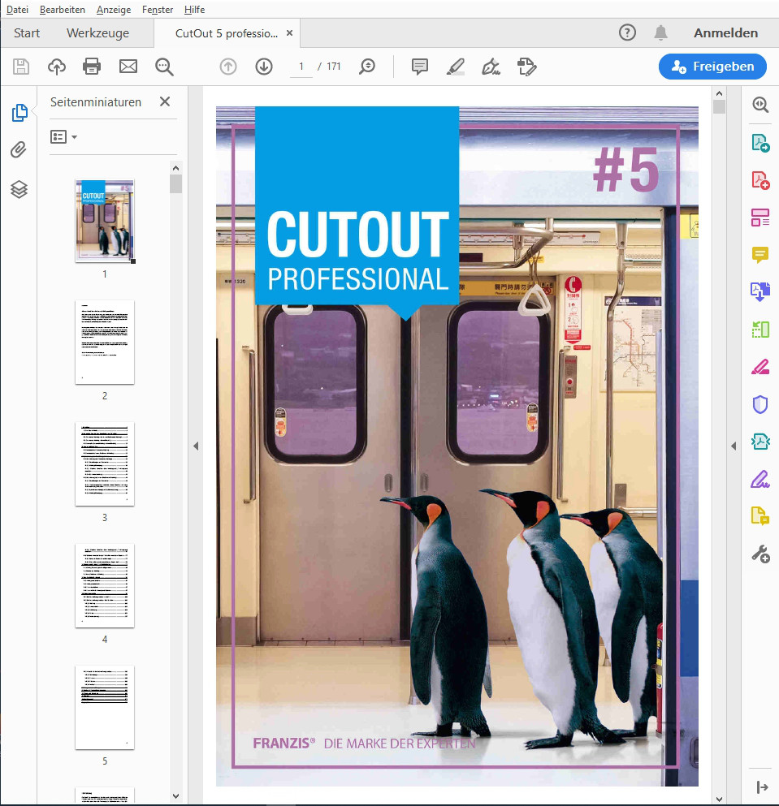Image resolution: width=779 pixels, height=806 pixels.
Task: Click document scrollbar up arrow
Action: [x=720, y=93]
